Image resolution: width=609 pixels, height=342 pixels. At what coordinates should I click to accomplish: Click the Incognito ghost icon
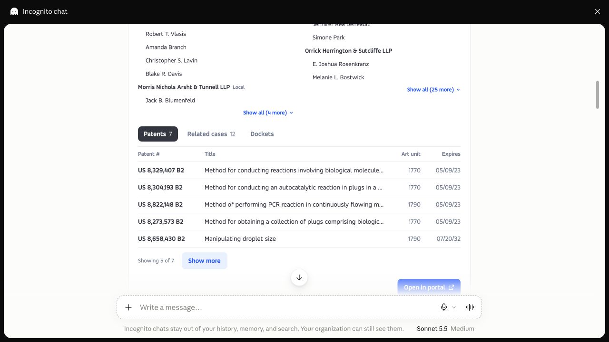pyautogui.click(x=14, y=11)
